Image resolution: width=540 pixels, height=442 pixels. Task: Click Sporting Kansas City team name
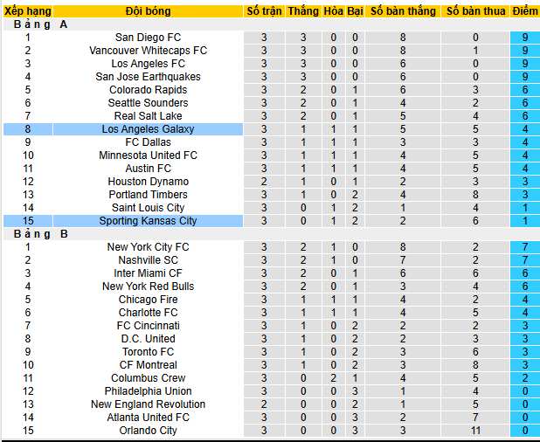(148, 221)
